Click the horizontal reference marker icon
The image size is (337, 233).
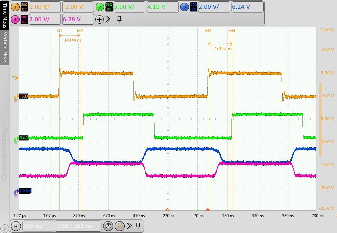coord(119,226)
